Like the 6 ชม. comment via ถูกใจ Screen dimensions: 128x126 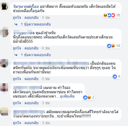pos(17,48)
